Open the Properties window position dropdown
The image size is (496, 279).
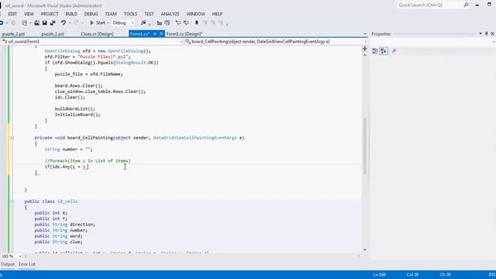[480, 33]
